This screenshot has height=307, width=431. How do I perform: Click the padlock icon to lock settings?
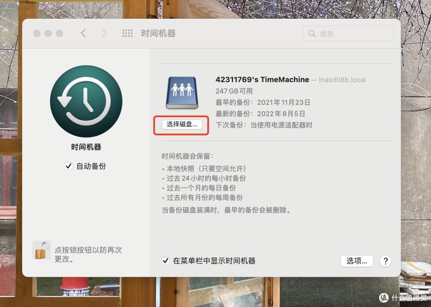pyautogui.click(x=42, y=250)
